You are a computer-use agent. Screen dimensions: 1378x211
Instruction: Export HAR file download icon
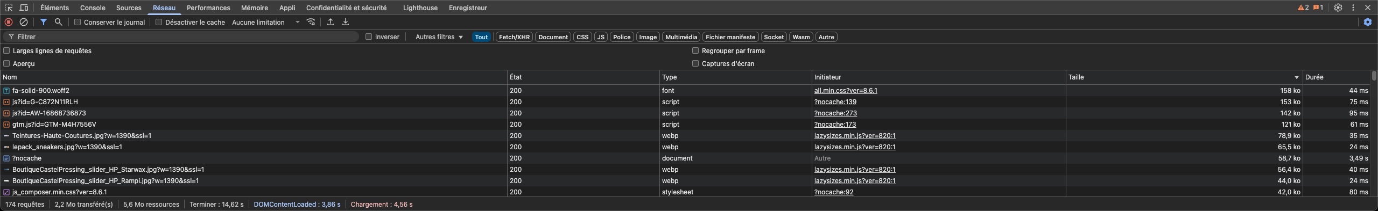346,22
